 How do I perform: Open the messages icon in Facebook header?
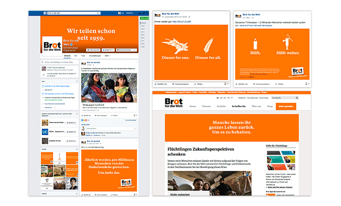pos(144,13)
